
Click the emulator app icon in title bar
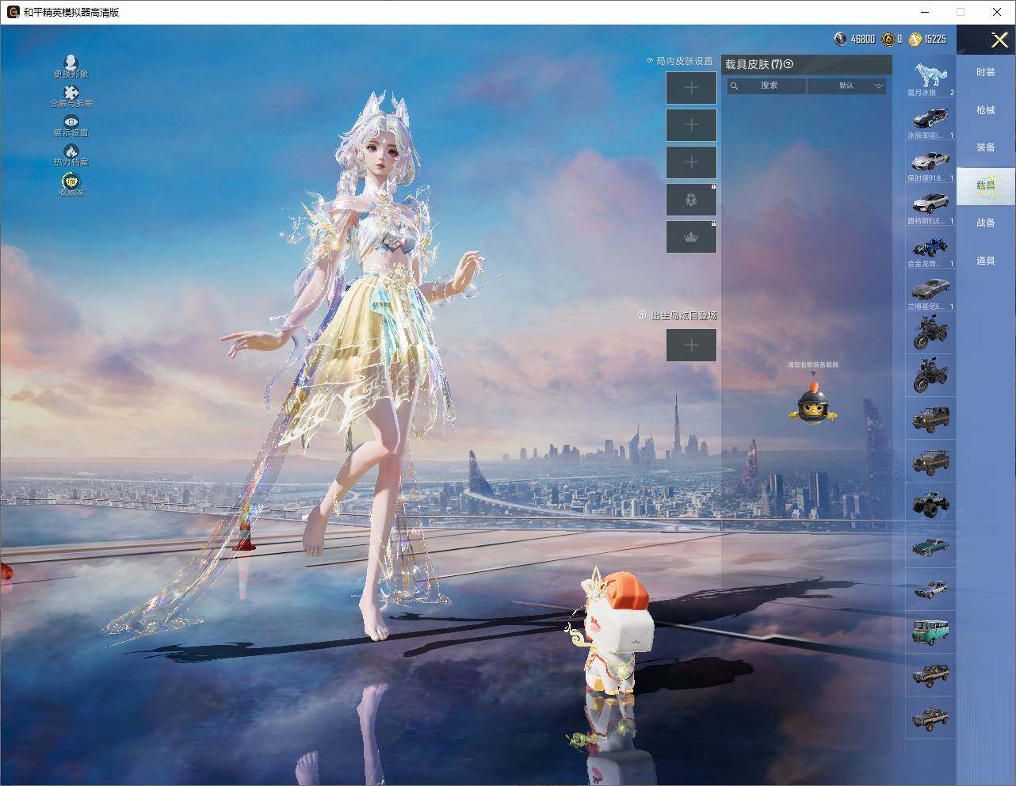coord(13,12)
